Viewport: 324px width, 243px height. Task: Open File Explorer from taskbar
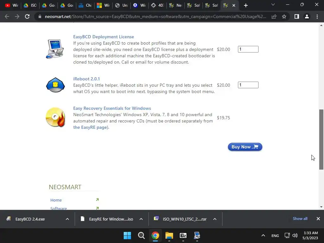169,235
